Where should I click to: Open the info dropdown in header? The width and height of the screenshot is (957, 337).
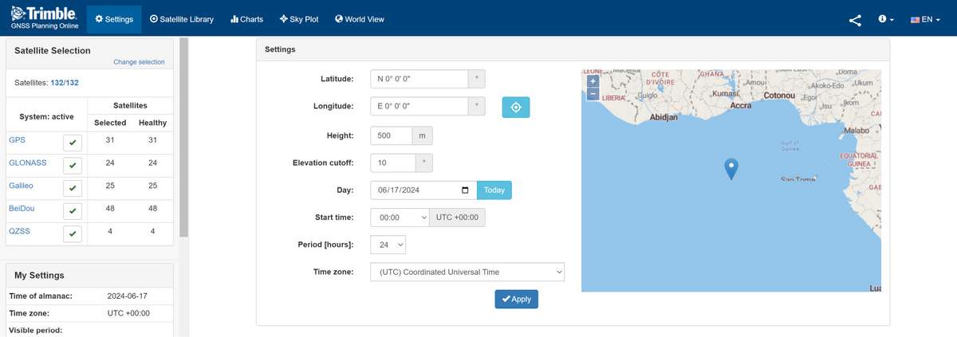(885, 20)
